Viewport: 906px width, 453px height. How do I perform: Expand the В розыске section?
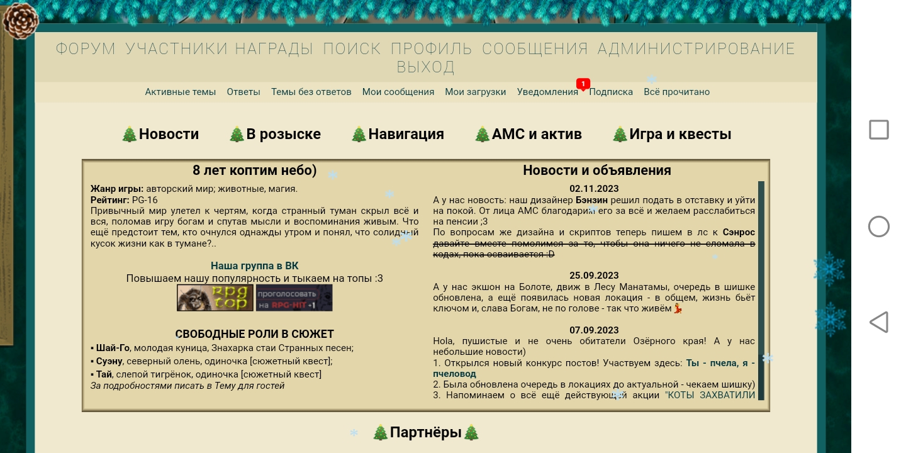coord(275,134)
